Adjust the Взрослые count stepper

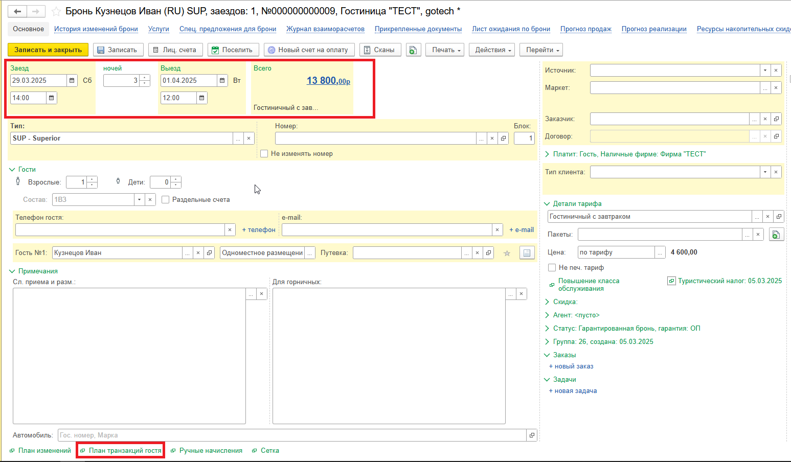92,182
